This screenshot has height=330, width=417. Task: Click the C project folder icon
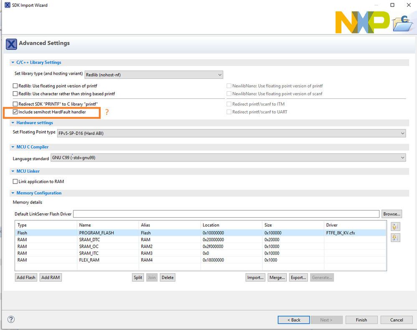[x=403, y=23]
